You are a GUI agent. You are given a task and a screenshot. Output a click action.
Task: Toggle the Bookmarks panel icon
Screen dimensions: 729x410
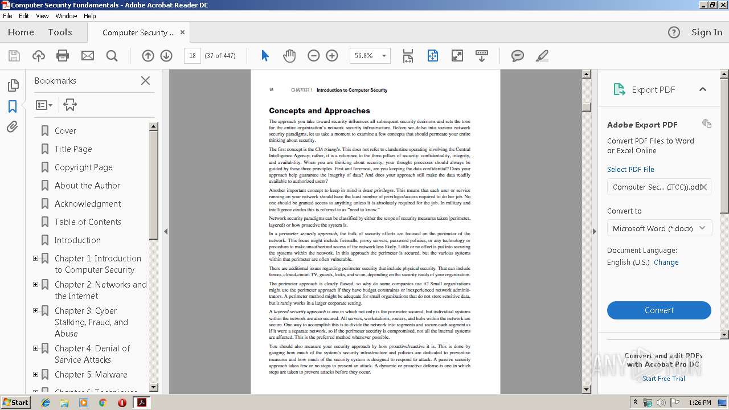click(13, 106)
